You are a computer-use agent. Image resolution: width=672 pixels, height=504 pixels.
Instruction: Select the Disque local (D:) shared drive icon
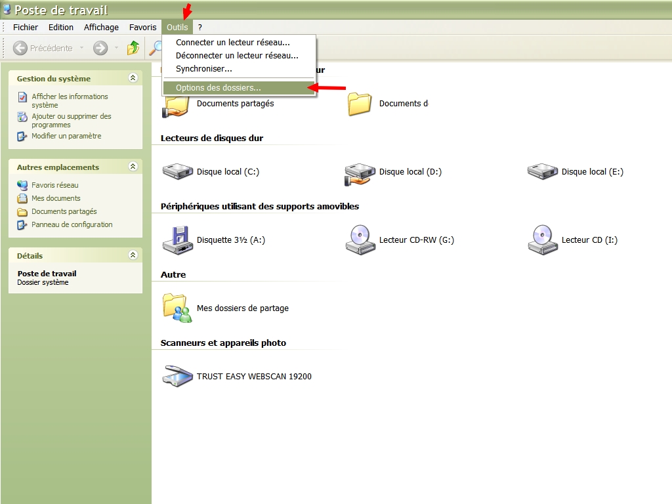click(x=360, y=173)
